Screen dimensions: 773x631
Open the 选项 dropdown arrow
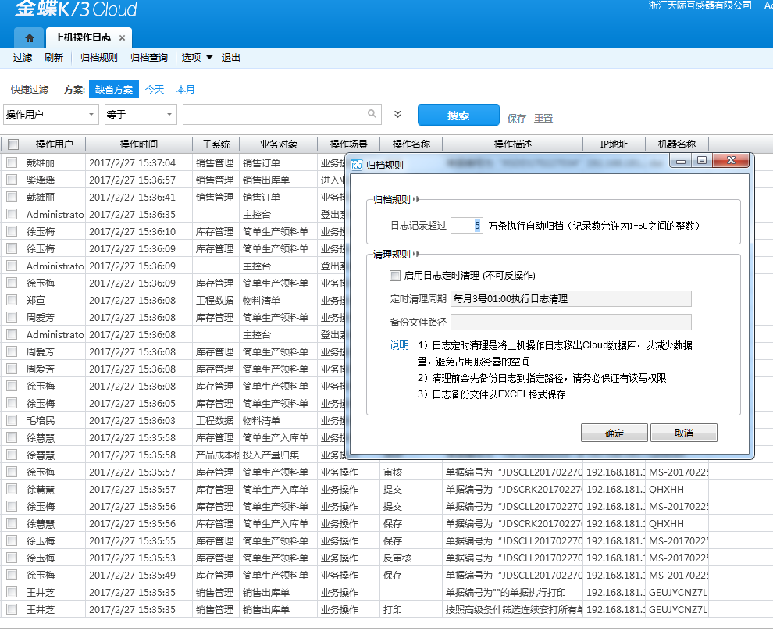coord(209,58)
